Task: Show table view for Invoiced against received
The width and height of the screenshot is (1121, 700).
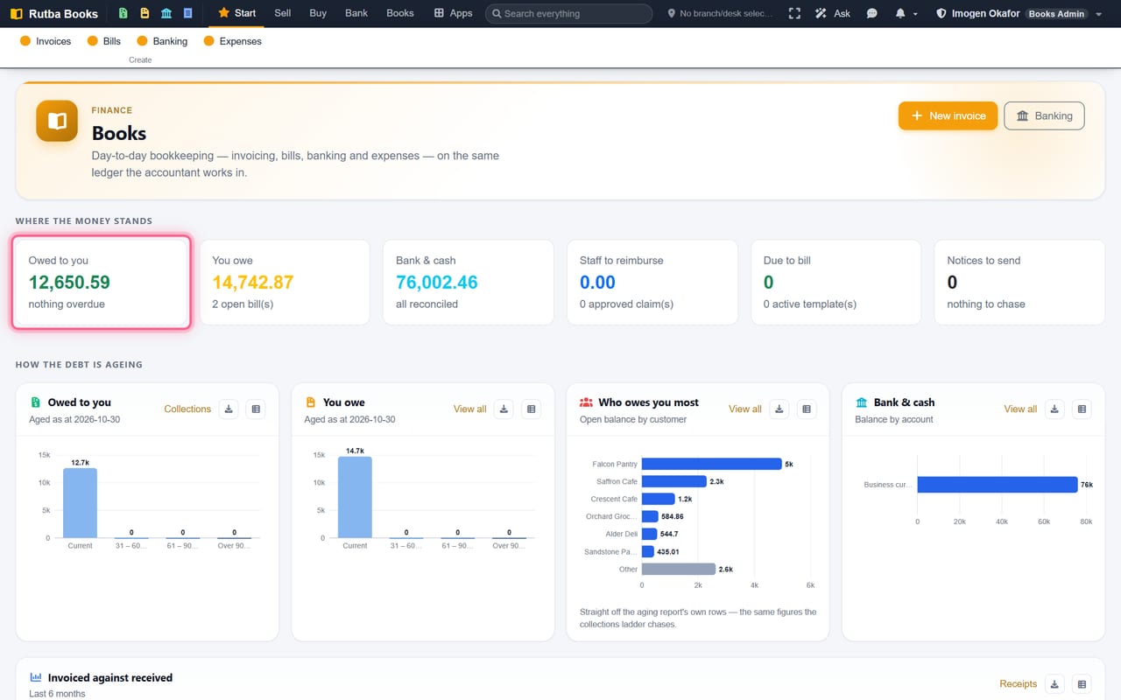Action: pos(1082,684)
